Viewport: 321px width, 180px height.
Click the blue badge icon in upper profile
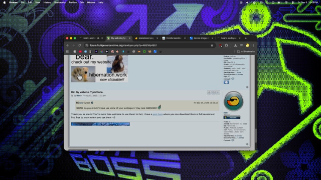tap(226, 82)
